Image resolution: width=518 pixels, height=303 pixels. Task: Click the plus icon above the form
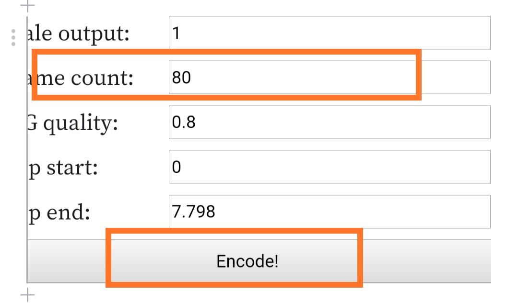pos(27,5)
